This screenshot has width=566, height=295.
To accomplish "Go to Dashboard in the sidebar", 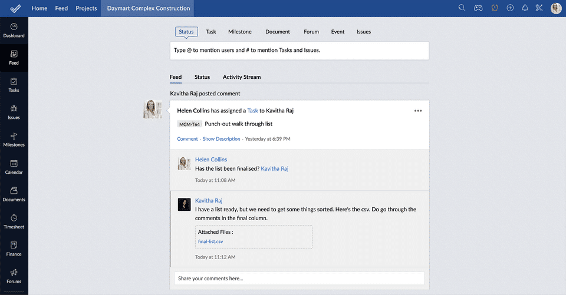I will tap(14, 31).
